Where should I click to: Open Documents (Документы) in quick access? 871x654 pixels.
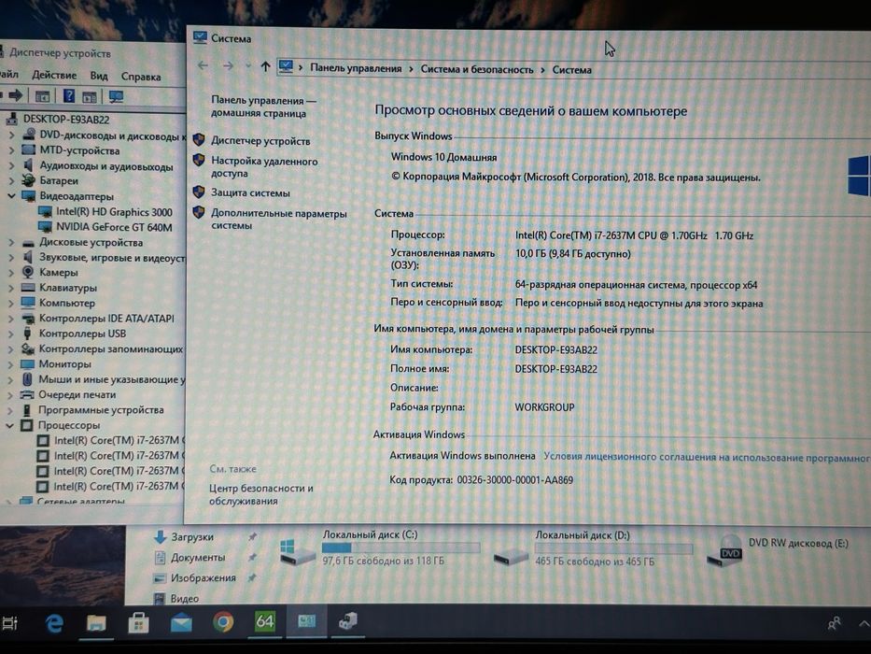coord(198,557)
